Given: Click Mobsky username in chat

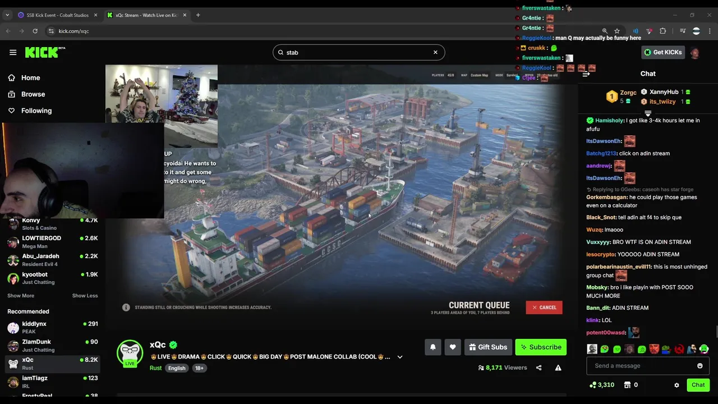Looking at the screenshot, I should 597,287.
